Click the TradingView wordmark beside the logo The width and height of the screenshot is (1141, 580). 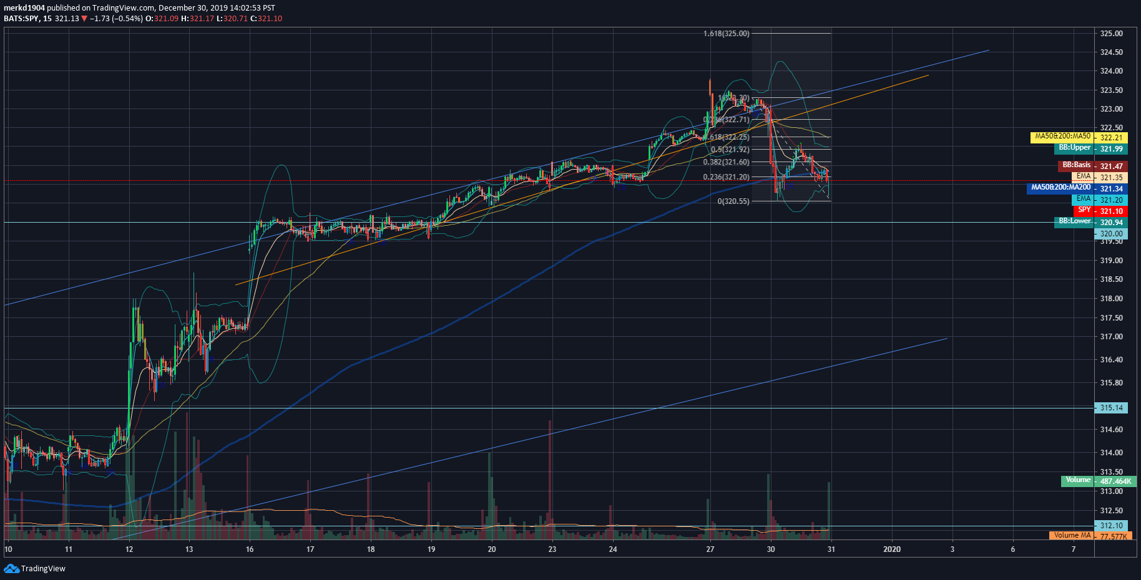coord(43,569)
